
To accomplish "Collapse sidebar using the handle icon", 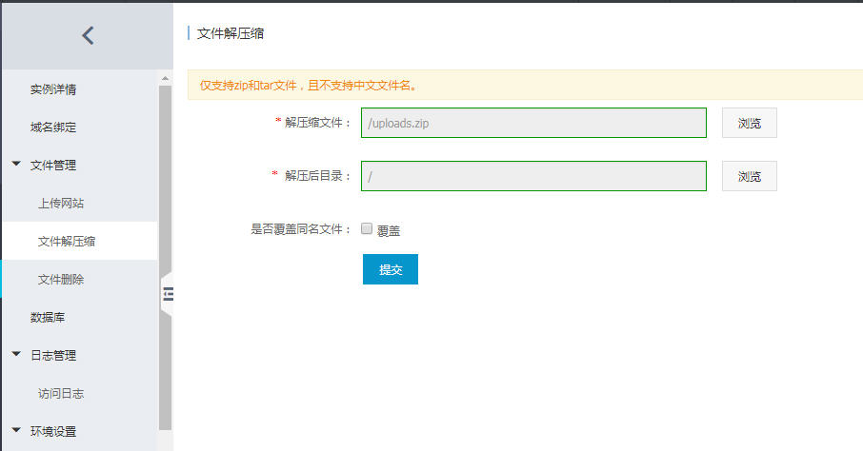I will (x=168, y=294).
